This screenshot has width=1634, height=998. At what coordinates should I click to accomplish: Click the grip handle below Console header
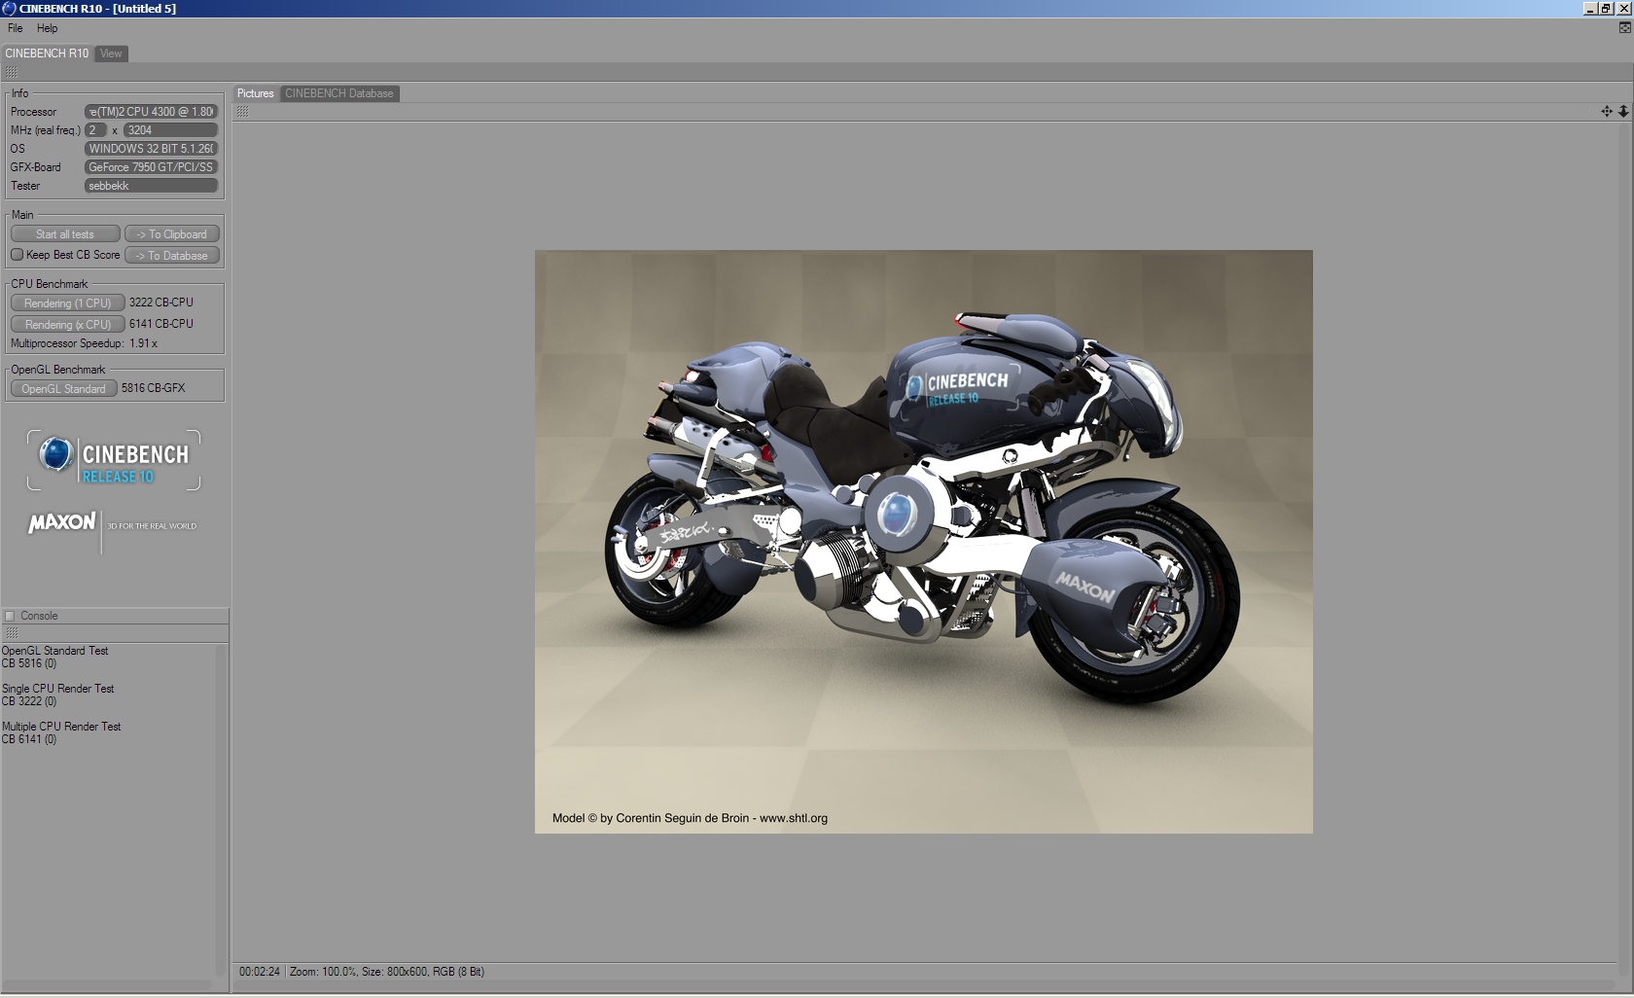point(12,633)
